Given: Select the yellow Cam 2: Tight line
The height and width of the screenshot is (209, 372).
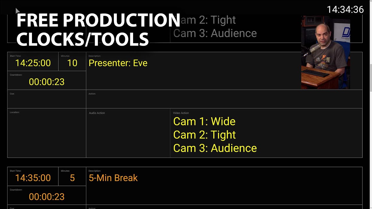Looking at the screenshot, I should tap(204, 135).
